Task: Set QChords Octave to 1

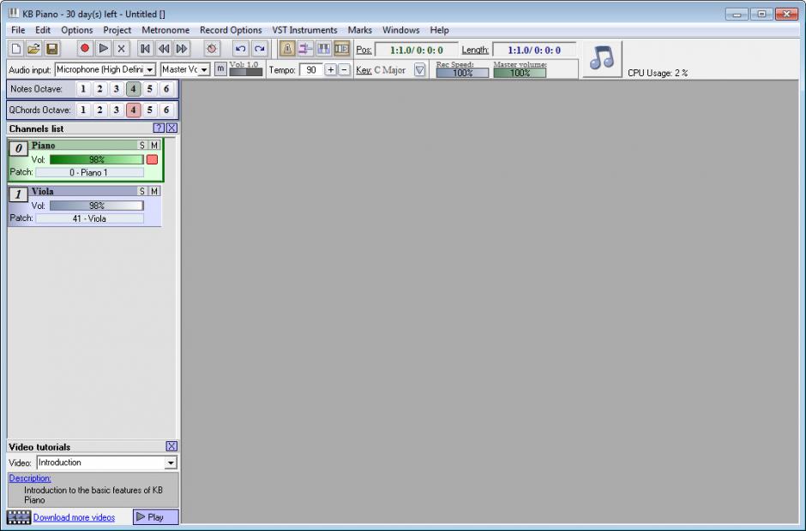Action: tap(83, 110)
